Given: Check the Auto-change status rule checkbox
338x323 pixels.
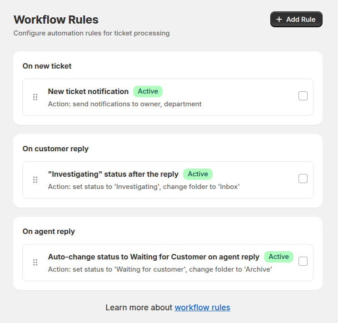Looking at the screenshot, I should pyautogui.click(x=303, y=261).
